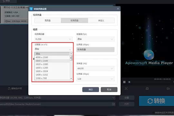Cancel the dialog with 取消 button
174x116 pixels.
[109, 90]
